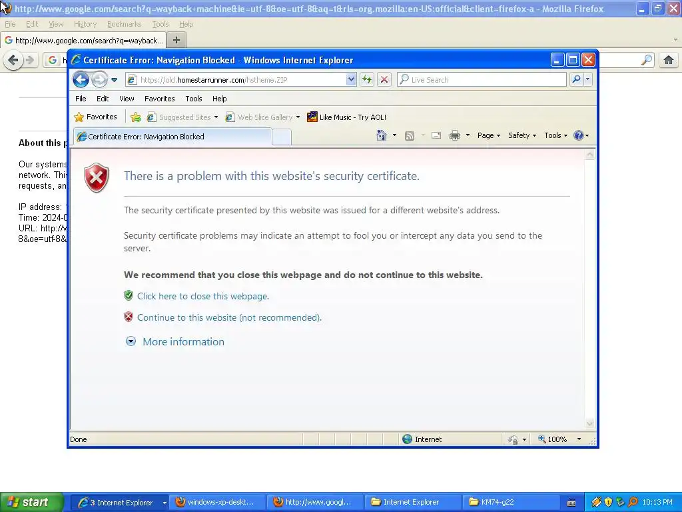
Task: Expand the zoom level dropdown arrow
Action: 579,439
